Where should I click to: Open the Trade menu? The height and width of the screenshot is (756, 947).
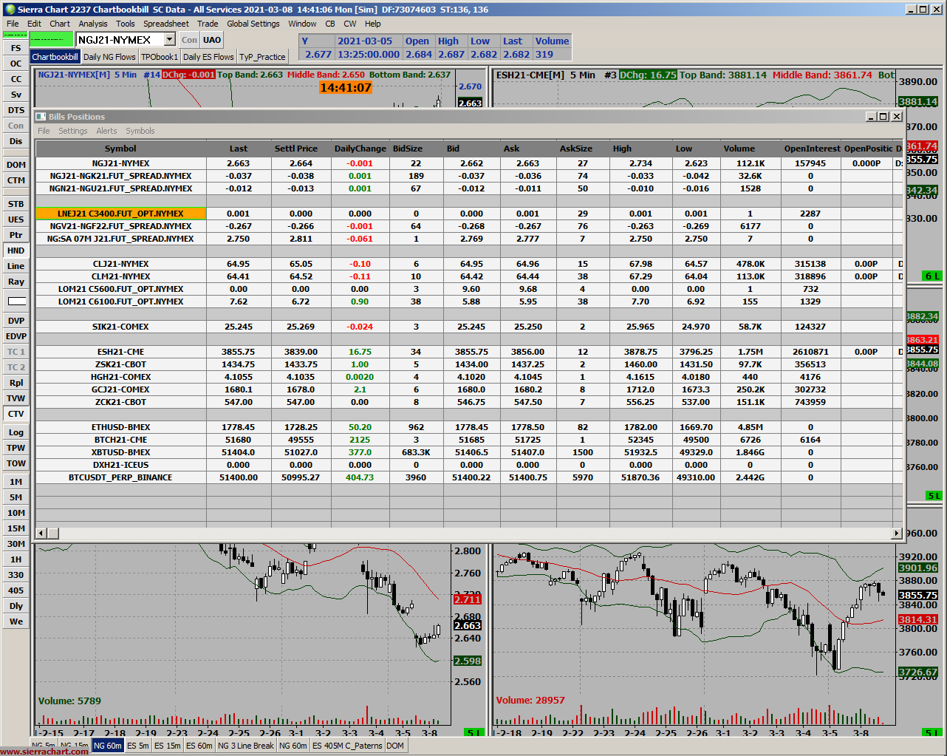[208, 24]
